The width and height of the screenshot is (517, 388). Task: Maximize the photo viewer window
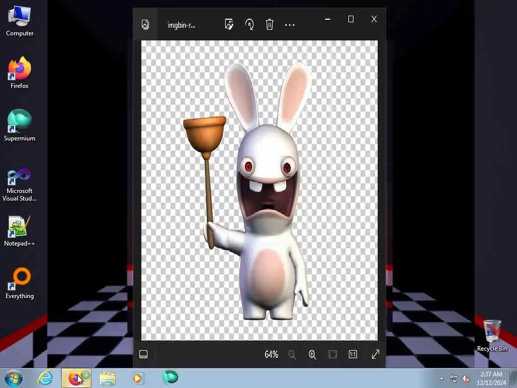pyautogui.click(x=351, y=19)
